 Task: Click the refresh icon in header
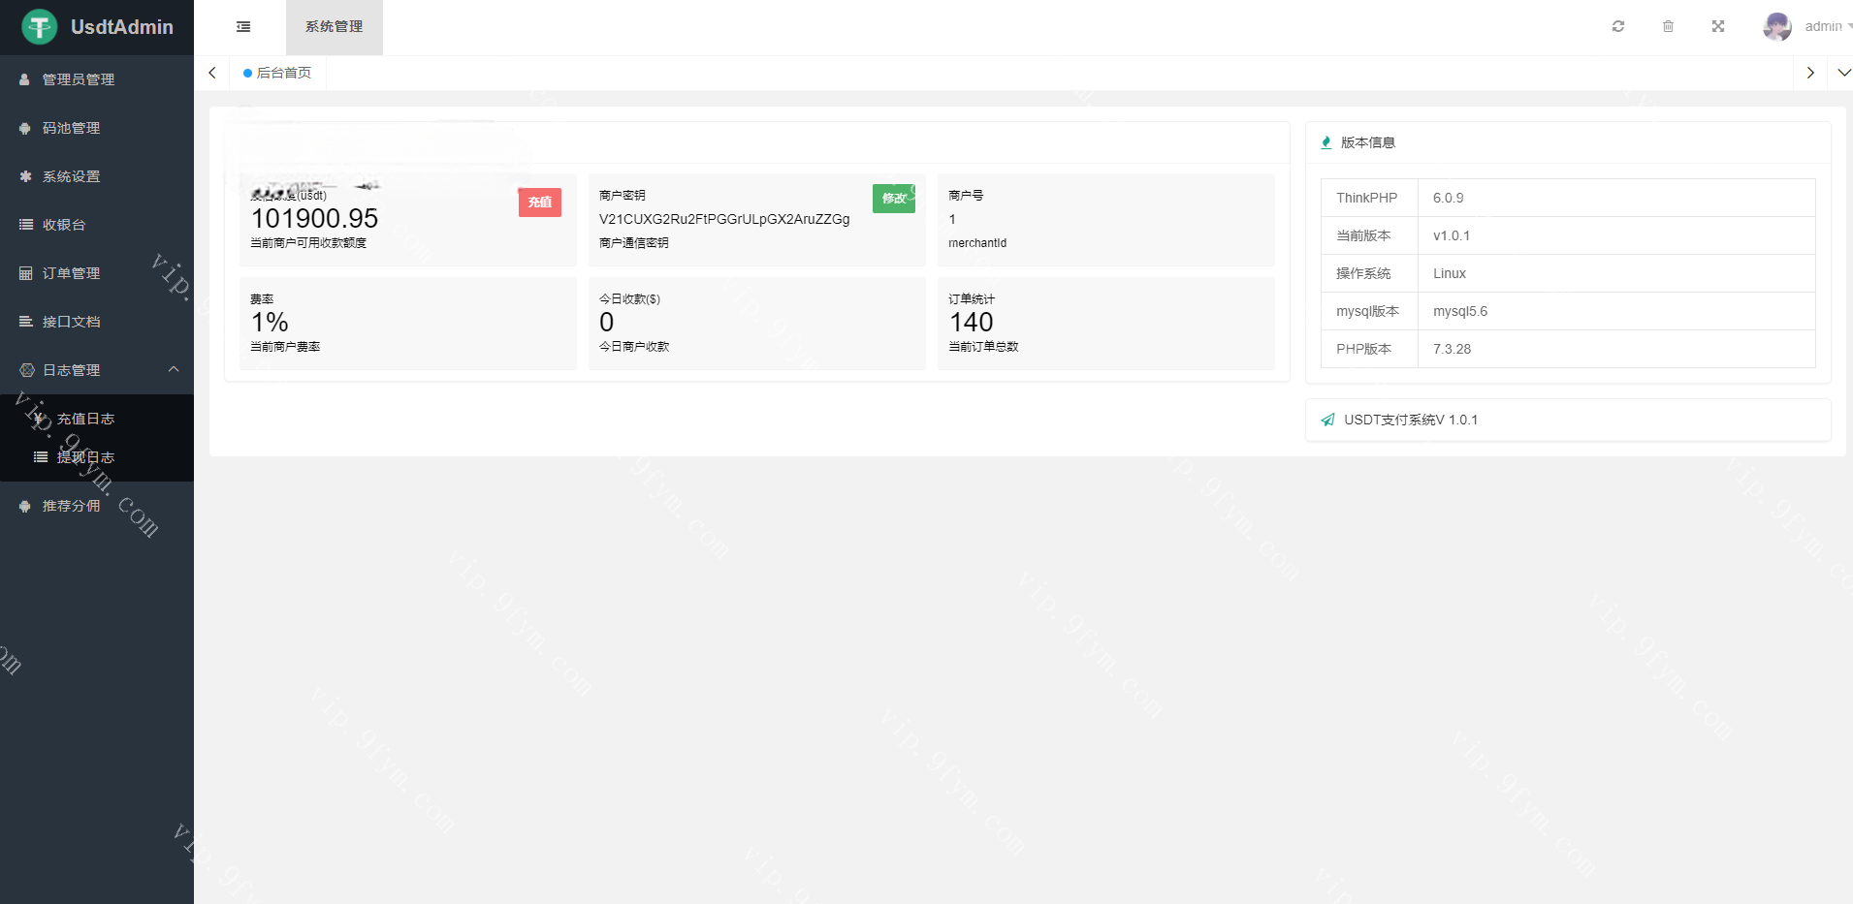click(x=1617, y=27)
